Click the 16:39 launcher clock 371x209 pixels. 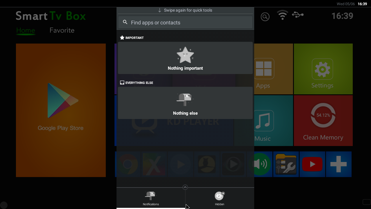[x=342, y=16]
